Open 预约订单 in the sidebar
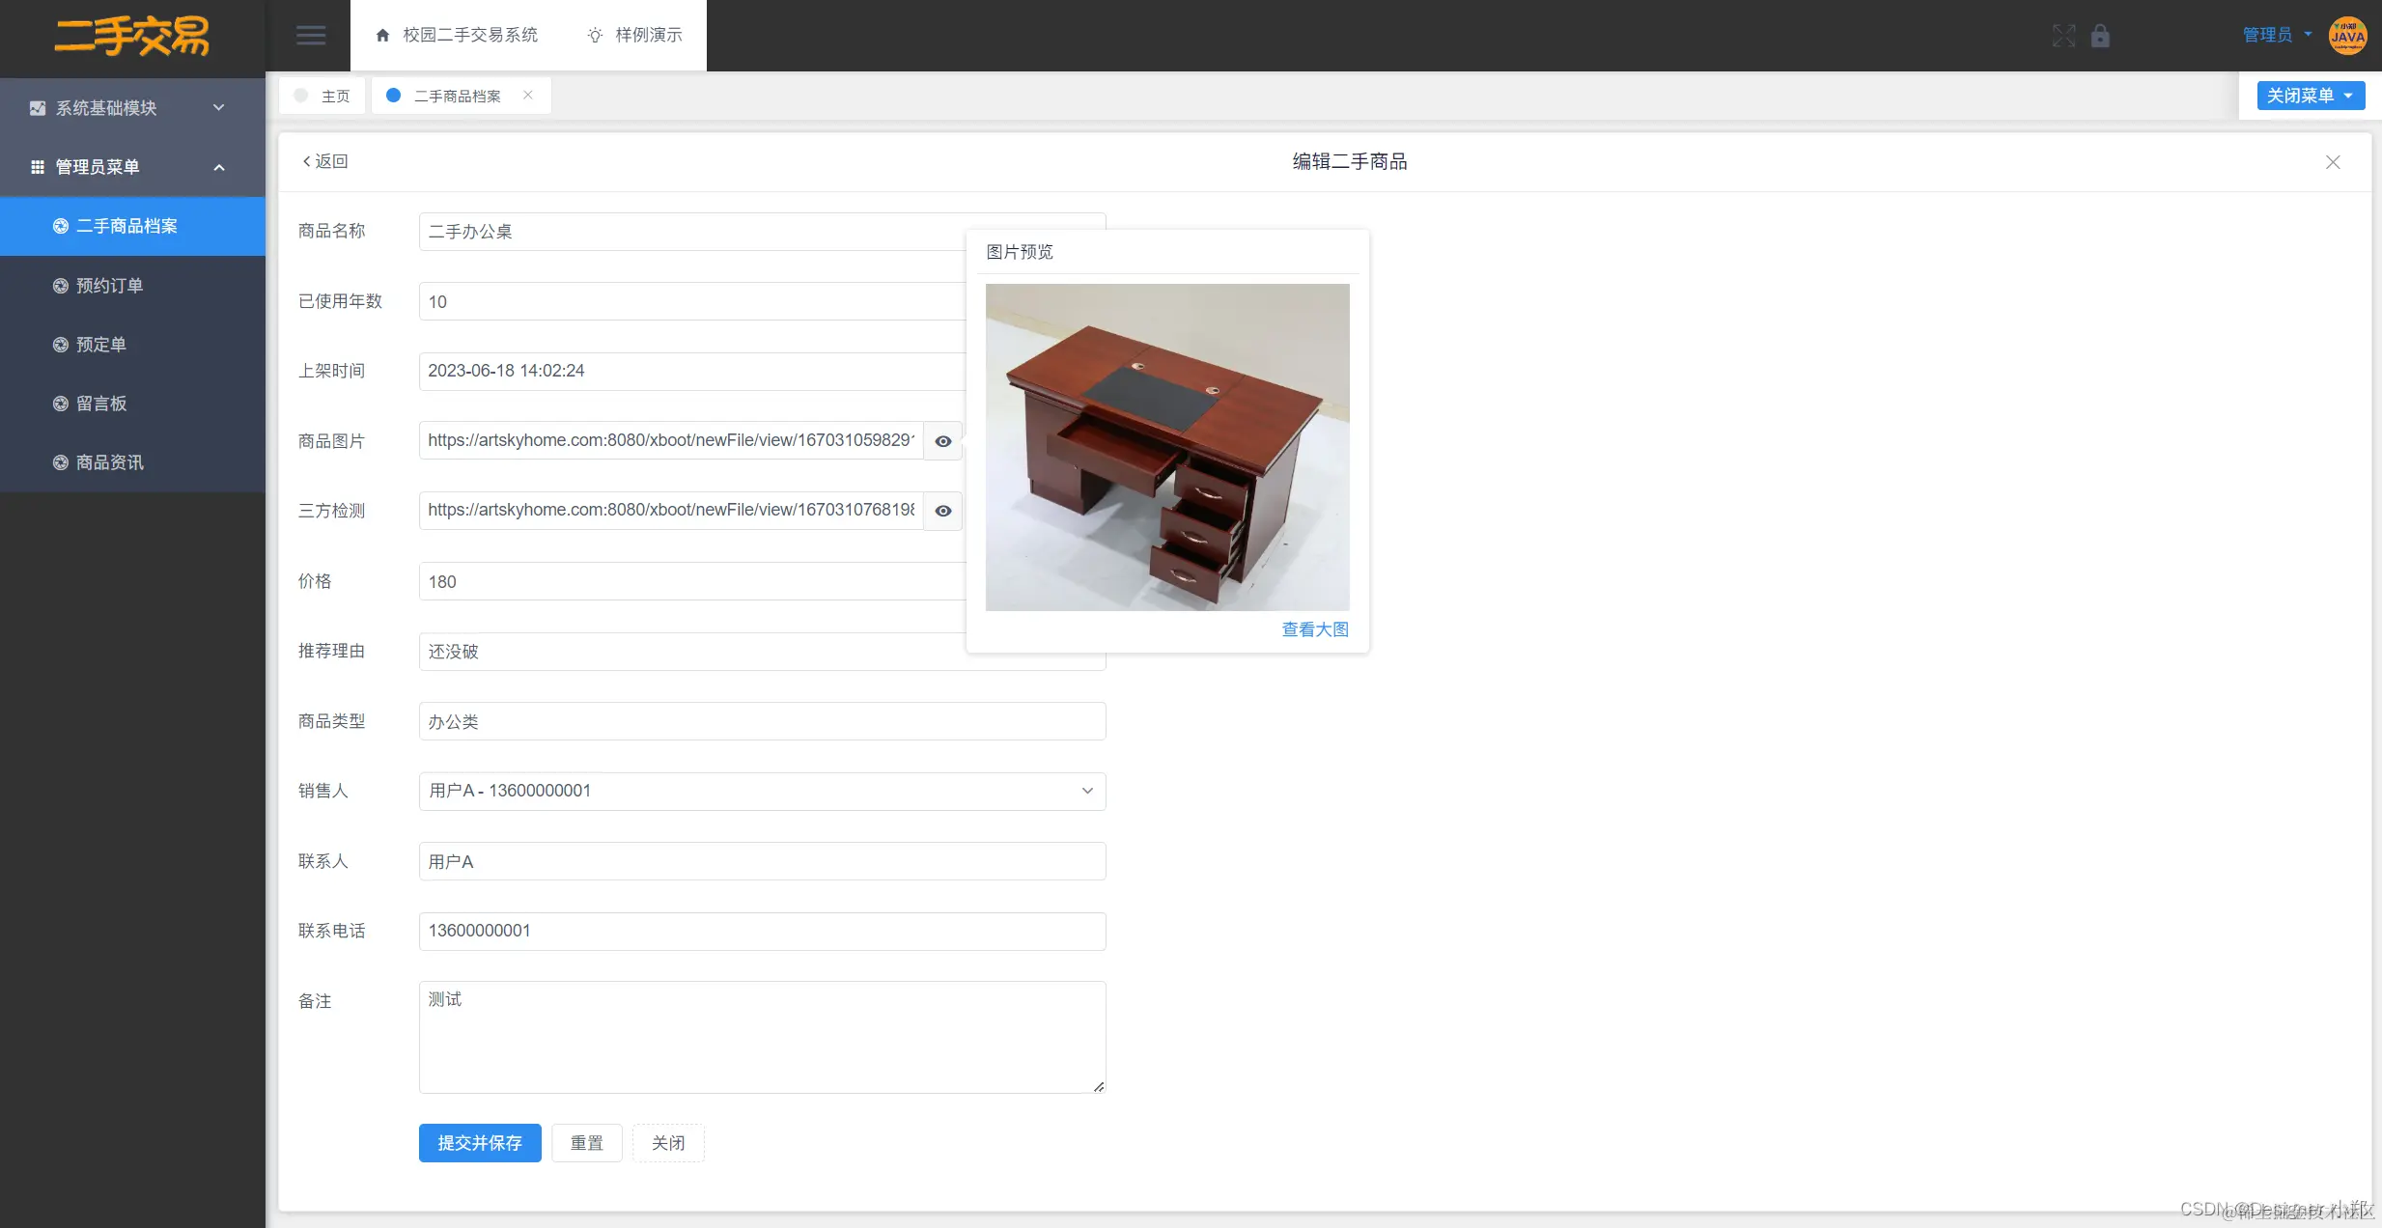The height and width of the screenshot is (1228, 2382). 109,286
